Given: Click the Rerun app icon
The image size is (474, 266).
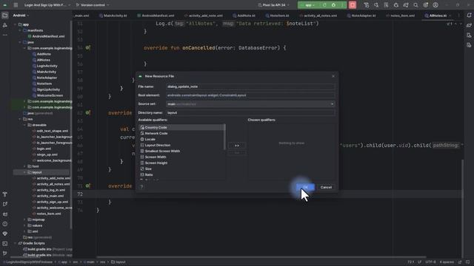Looking at the screenshot, I should coord(324,5).
